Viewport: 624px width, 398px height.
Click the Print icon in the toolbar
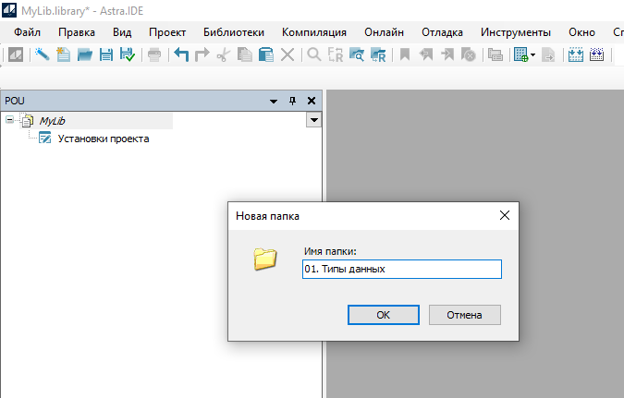(x=153, y=54)
